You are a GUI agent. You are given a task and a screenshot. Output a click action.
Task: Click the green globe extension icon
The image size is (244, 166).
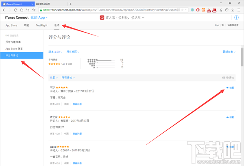pos(192,10)
